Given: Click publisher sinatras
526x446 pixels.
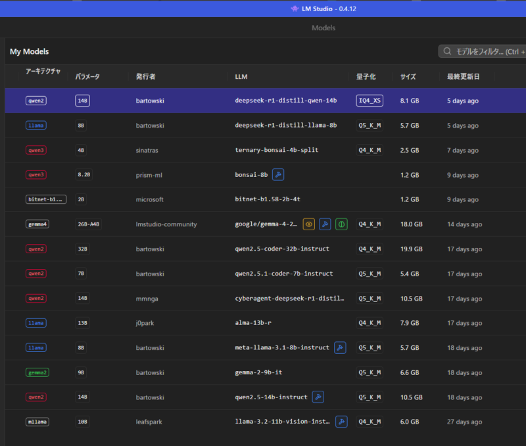Looking at the screenshot, I should point(147,151).
